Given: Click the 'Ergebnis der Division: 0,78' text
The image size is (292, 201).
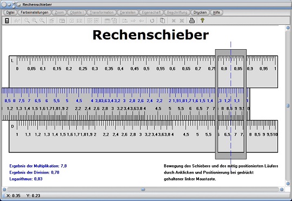Looking at the screenshot, I should (34, 172).
